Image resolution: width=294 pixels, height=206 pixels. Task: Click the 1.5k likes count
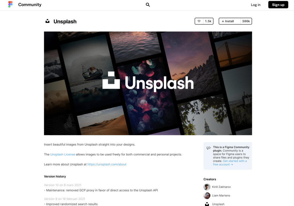coord(208,21)
